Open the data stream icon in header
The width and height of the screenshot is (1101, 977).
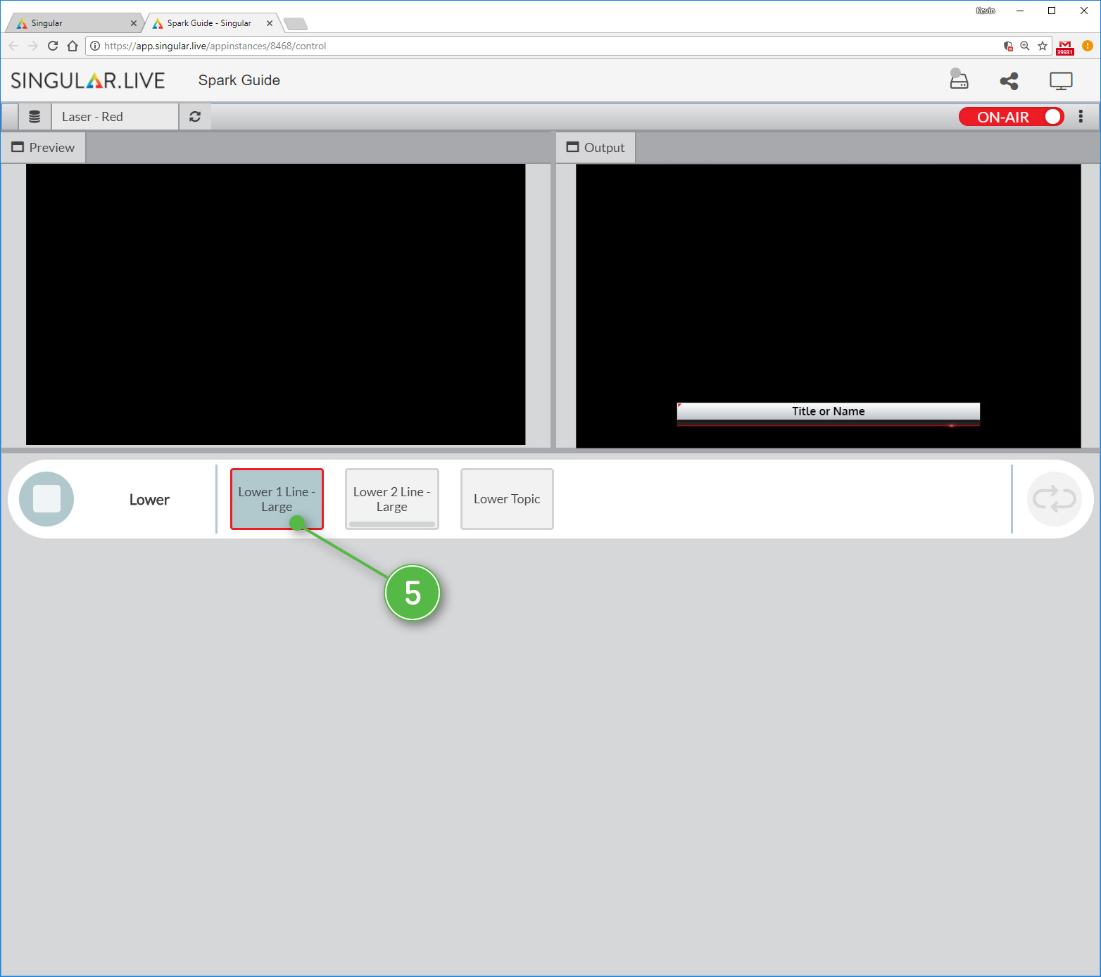pyautogui.click(x=959, y=79)
